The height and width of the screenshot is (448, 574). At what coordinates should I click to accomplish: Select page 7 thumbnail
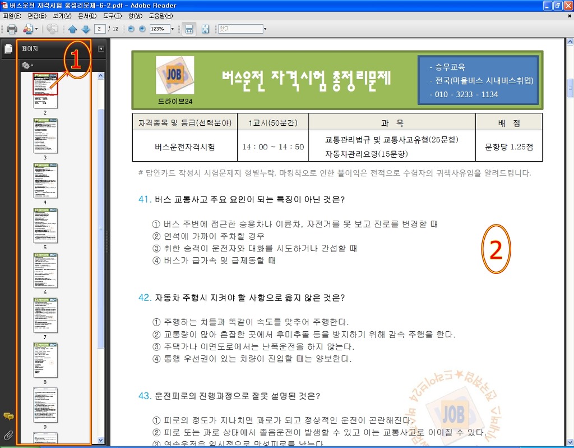[x=45, y=316]
